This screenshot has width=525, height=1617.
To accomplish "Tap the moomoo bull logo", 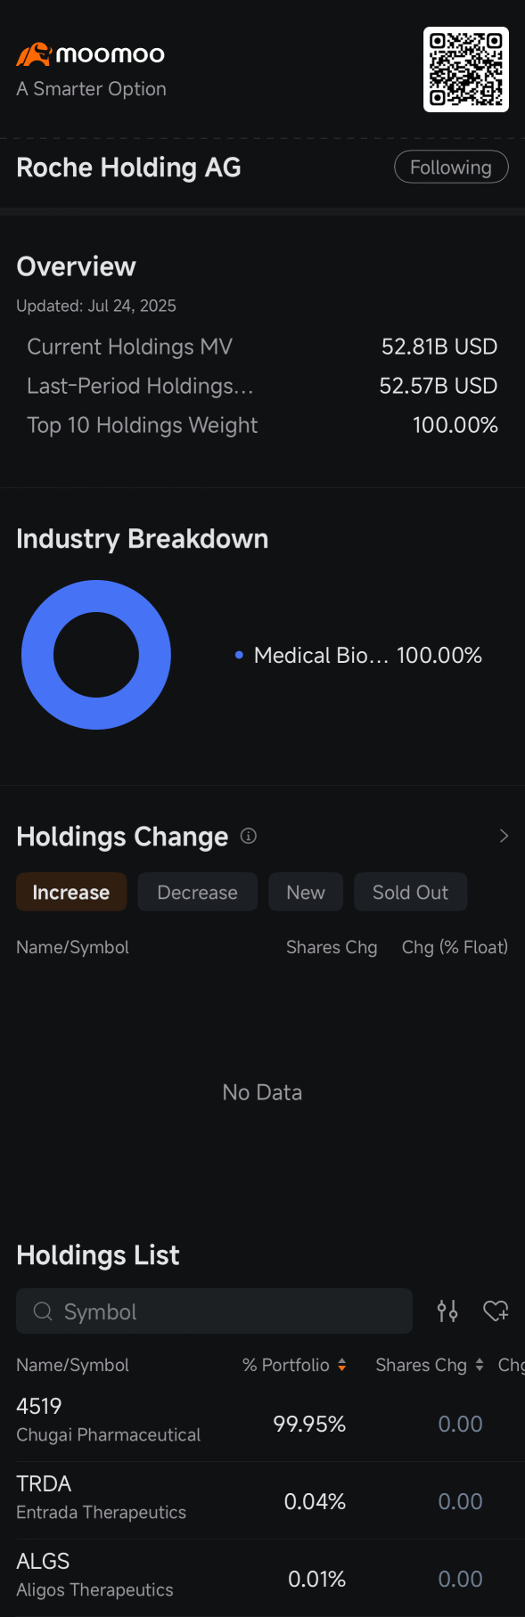I will [x=34, y=54].
